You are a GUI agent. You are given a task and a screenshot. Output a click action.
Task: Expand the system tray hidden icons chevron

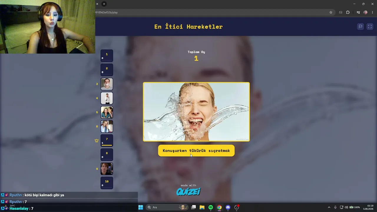(x=329, y=207)
